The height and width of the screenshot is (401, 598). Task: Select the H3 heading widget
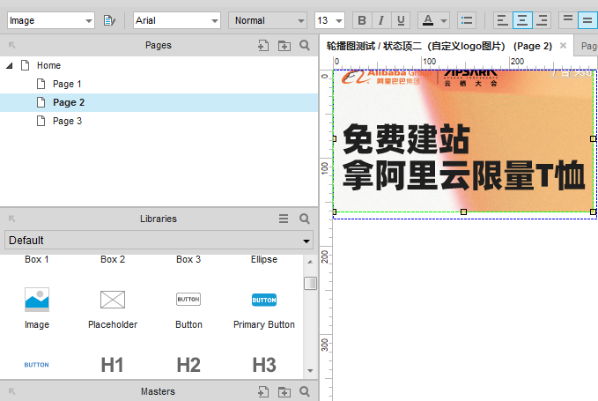pyautogui.click(x=264, y=365)
